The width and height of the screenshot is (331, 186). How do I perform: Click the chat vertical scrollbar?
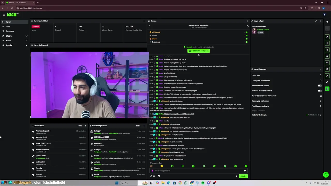click(x=250, y=149)
